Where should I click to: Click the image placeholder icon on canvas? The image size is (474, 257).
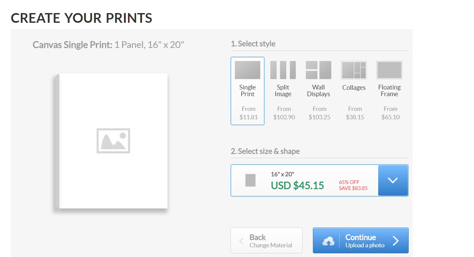(x=113, y=141)
